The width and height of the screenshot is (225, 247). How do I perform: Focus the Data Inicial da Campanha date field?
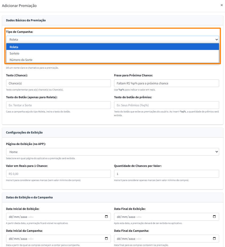point(53,238)
